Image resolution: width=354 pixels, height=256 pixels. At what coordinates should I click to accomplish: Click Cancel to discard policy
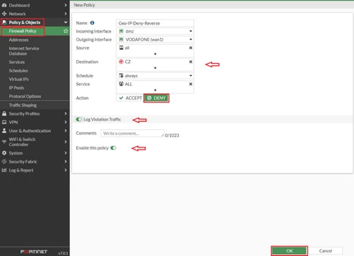pos(326,251)
